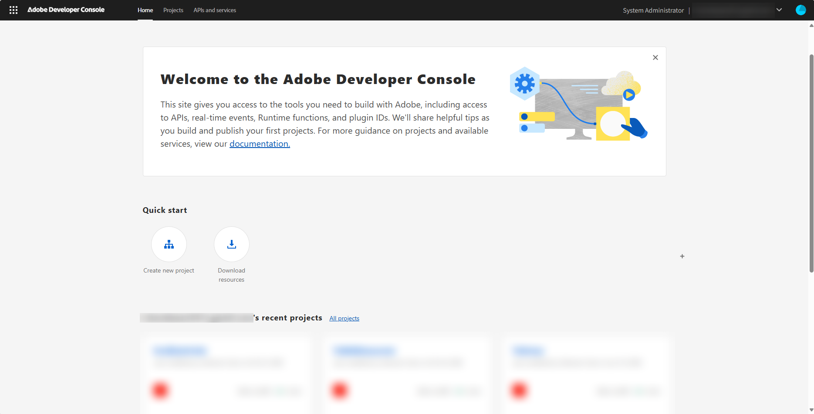Click the page vertical scrollbar
This screenshot has height=414, width=814.
click(811, 163)
